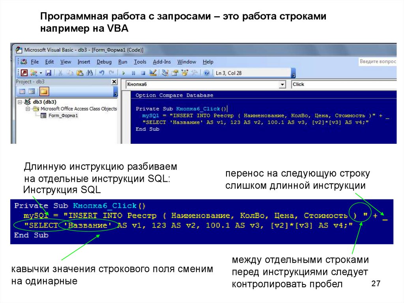Viewport: 404px width, 303px height.
Task: Click the Reset stop icon
Action: point(143,73)
